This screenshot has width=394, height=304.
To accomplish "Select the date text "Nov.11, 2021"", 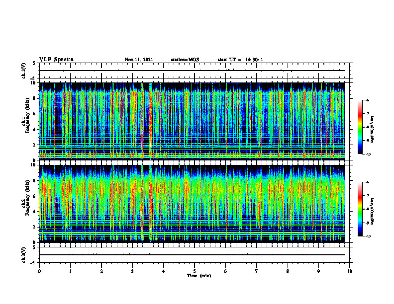I will pos(139,60).
